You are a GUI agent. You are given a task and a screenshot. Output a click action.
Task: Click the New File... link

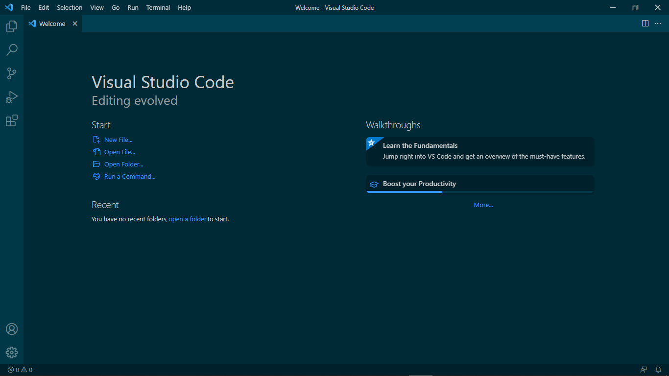[118, 140]
